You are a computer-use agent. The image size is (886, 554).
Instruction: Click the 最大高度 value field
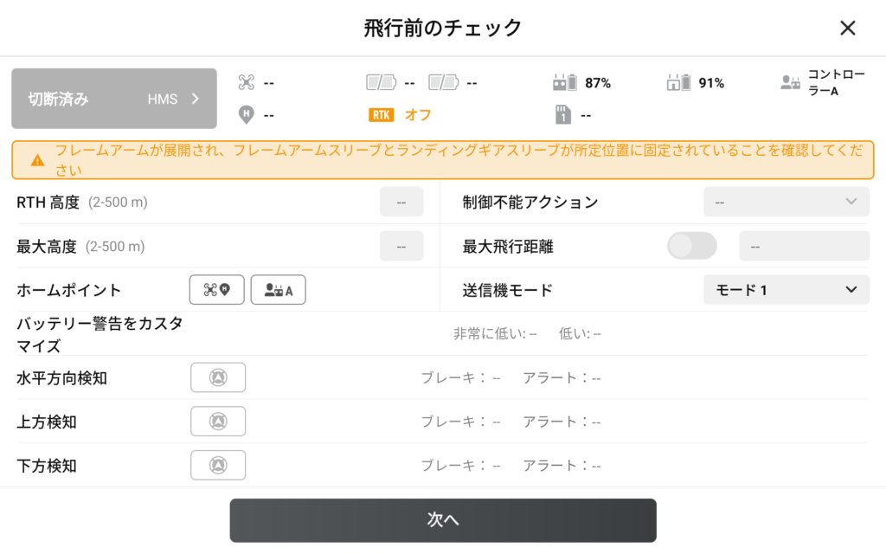401,246
